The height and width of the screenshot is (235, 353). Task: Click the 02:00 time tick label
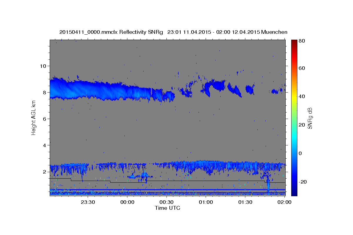point(284,202)
